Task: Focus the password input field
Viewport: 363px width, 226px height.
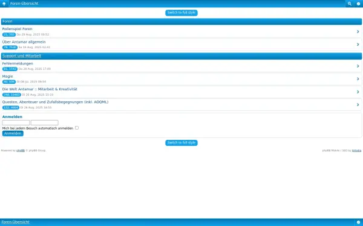Action: click(x=44, y=122)
